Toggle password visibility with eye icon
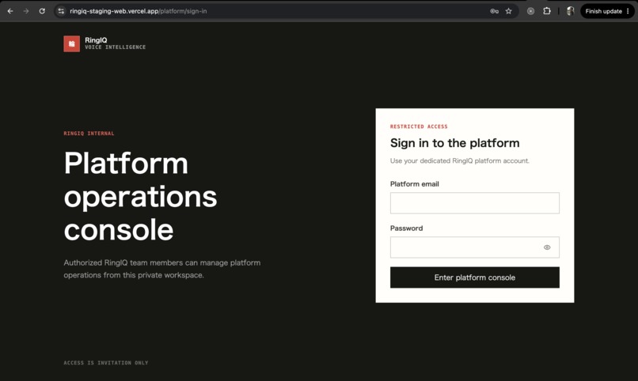This screenshot has height=381, width=638. [547, 247]
